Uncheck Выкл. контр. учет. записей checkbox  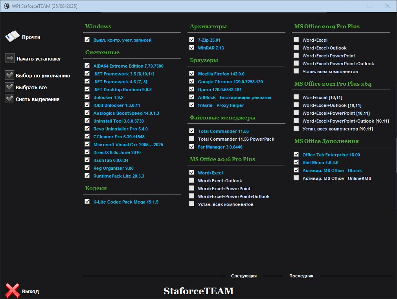pos(87,40)
